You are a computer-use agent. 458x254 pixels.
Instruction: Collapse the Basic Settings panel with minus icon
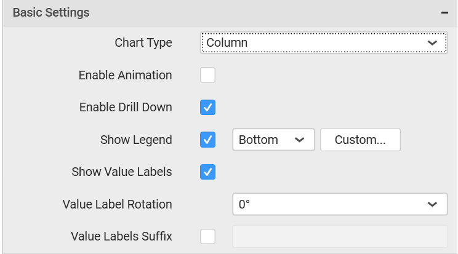point(444,13)
